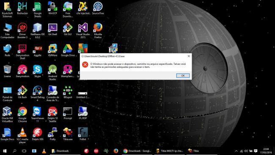Close the ElfBot error dialog
The height and width of the screenshot is (155, 275).
pos(189,56)
